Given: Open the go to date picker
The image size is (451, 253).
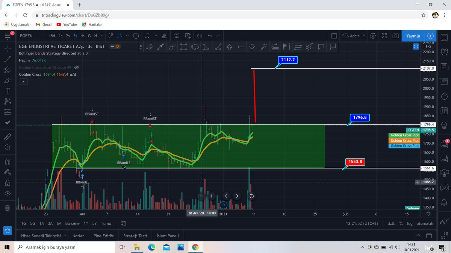Looking at the screenshot, I should point(124,223).
